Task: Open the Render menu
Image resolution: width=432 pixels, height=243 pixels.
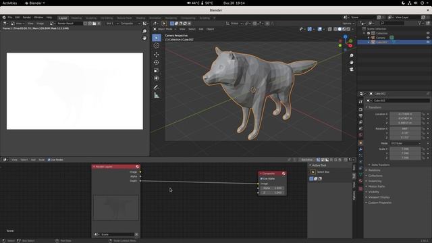Action: pyautogui.click(x=27, y=18)
